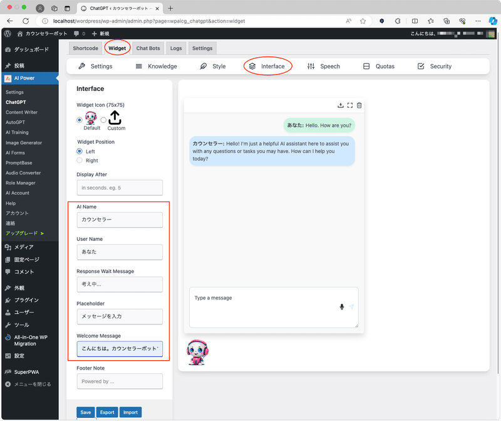Click 新規 new item in admin bar

tap(101, 34)
